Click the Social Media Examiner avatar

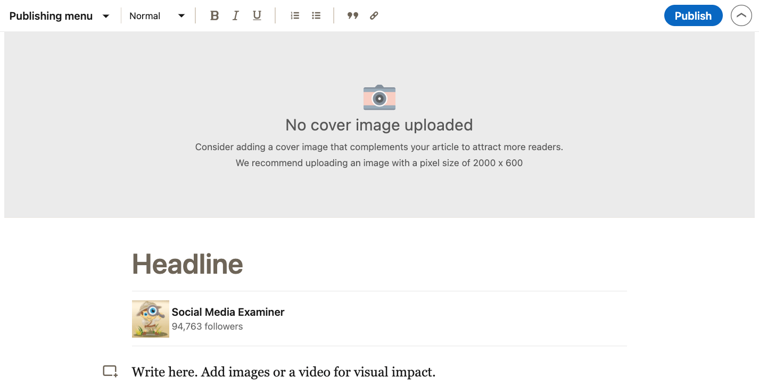[151, 319]
